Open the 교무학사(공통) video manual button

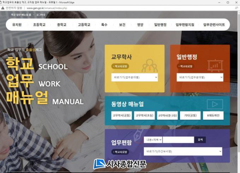121,115
